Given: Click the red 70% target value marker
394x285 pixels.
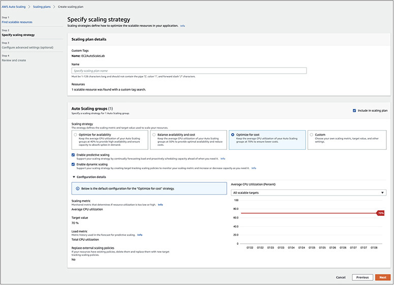Looking at the screenshot, I should 380,213.
